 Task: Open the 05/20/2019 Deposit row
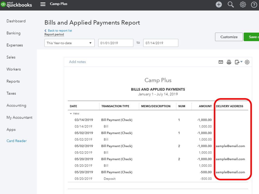tap(109, 179)
